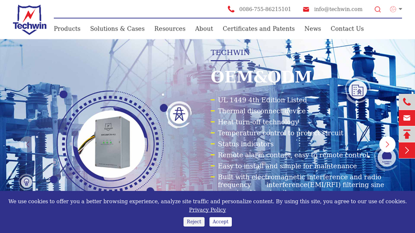Click the 'UL 1449 4th Edition Listed' text
The height and width of the screenshot is (233, 415).
262,100
